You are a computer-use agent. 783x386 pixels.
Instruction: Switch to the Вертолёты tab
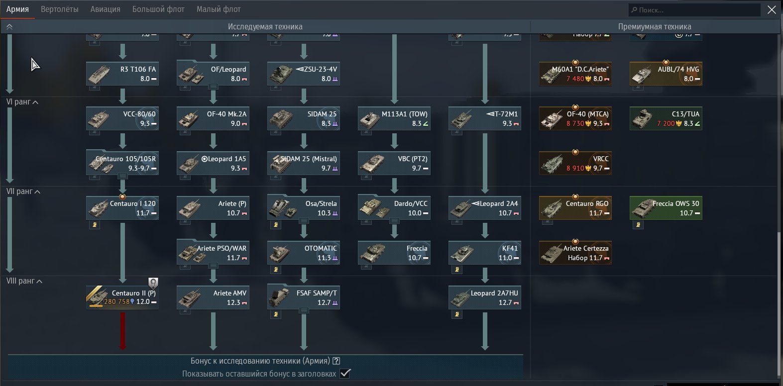click(x=60, y=9)
